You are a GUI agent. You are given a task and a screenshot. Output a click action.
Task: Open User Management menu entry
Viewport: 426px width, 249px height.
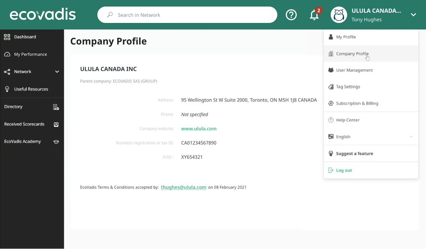point(371,70)
